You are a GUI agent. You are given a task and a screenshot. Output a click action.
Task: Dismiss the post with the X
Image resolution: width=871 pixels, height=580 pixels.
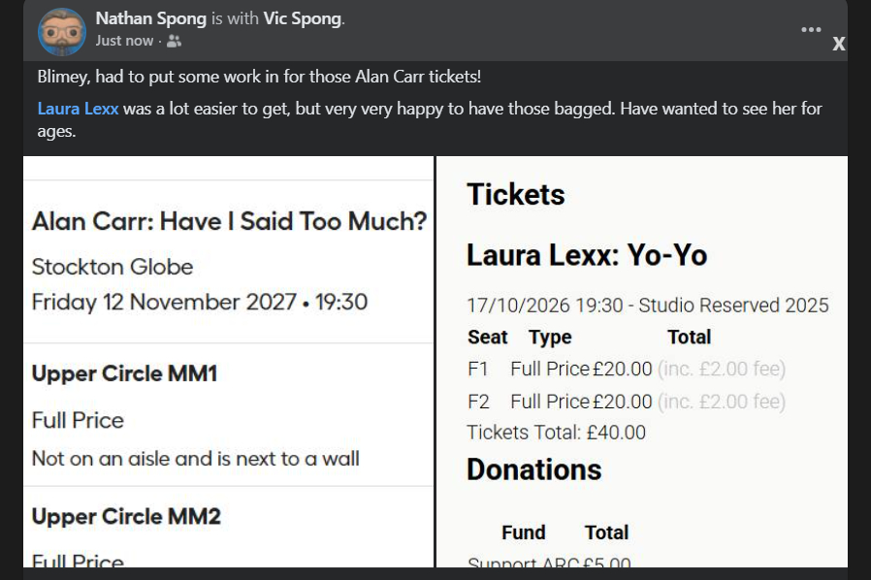[839, 44]
